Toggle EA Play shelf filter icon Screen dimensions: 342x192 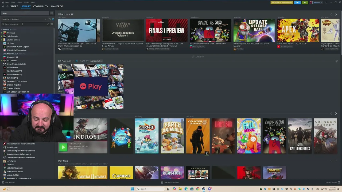click(76, 61)
